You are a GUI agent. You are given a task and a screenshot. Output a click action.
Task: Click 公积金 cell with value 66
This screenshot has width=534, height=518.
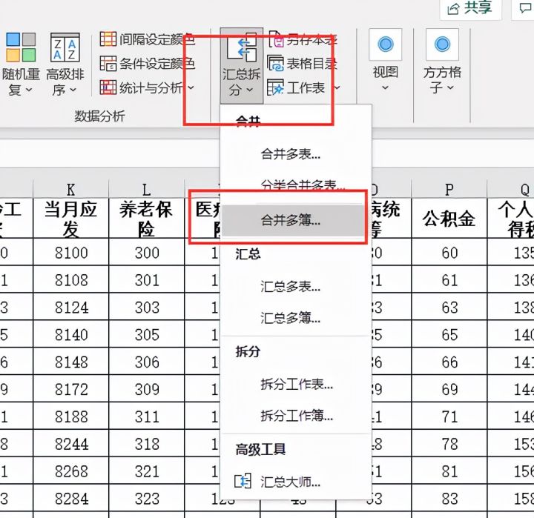449,362
